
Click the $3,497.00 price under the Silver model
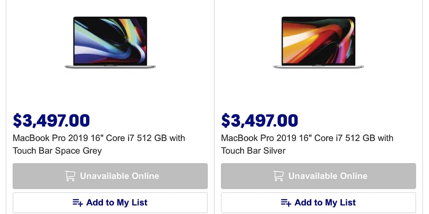click(x=259, y=120)
